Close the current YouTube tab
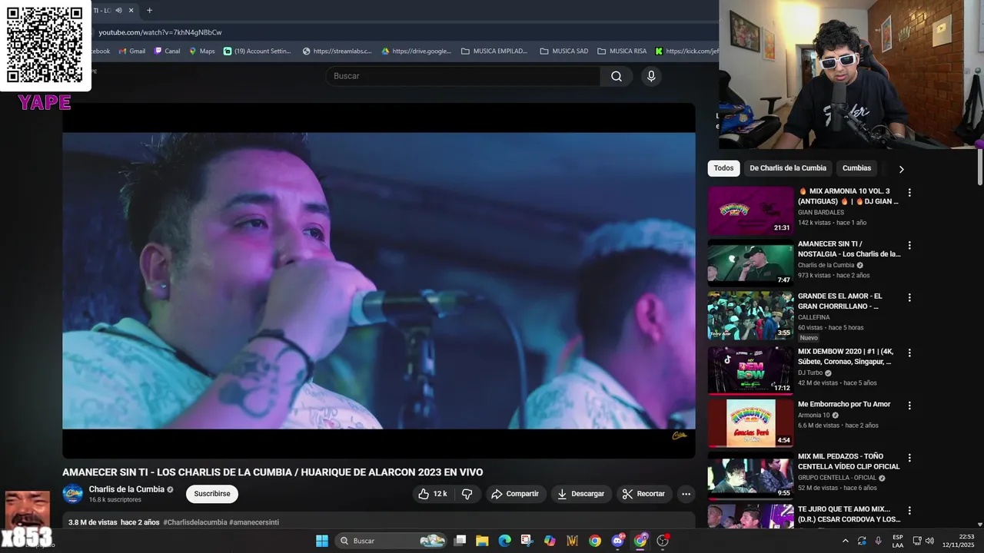The width and height of the screenshot is (984, 553). click(x=131, y=10)
